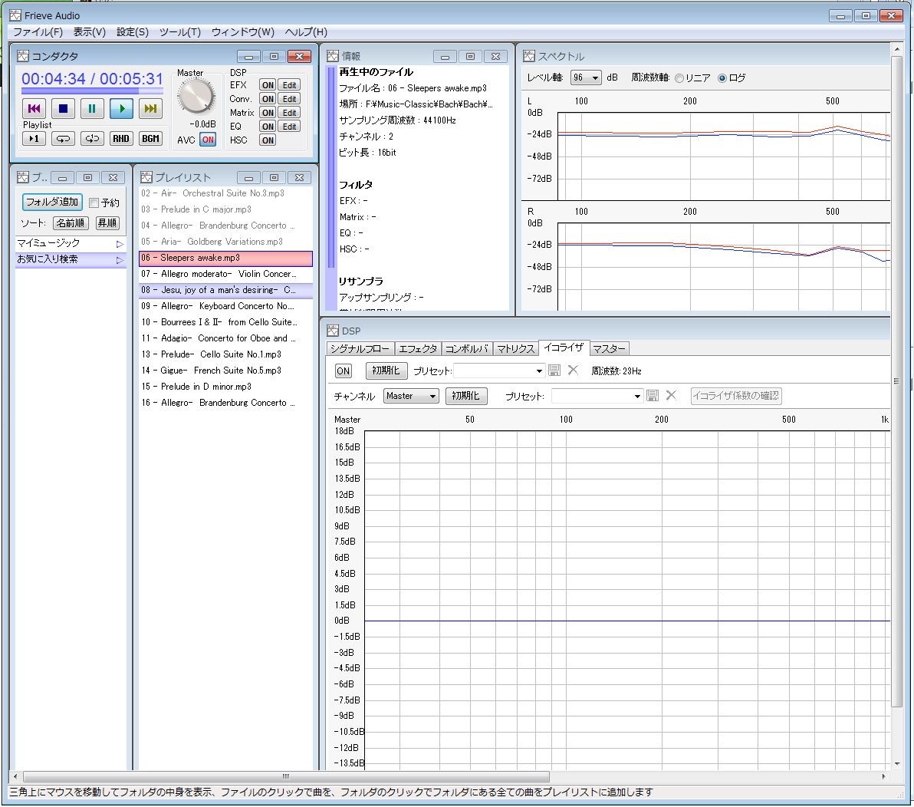Image resolution: width=914 pixels, height=807 pixels.
Task: Open the 設定(S) menu
Action: coord(133,32)
